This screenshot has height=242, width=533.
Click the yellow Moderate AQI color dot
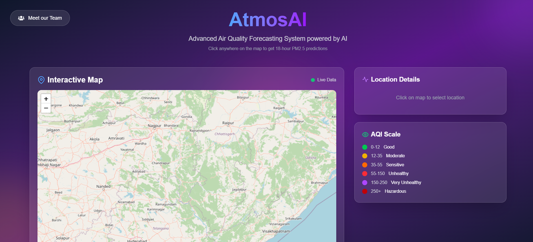365,156
